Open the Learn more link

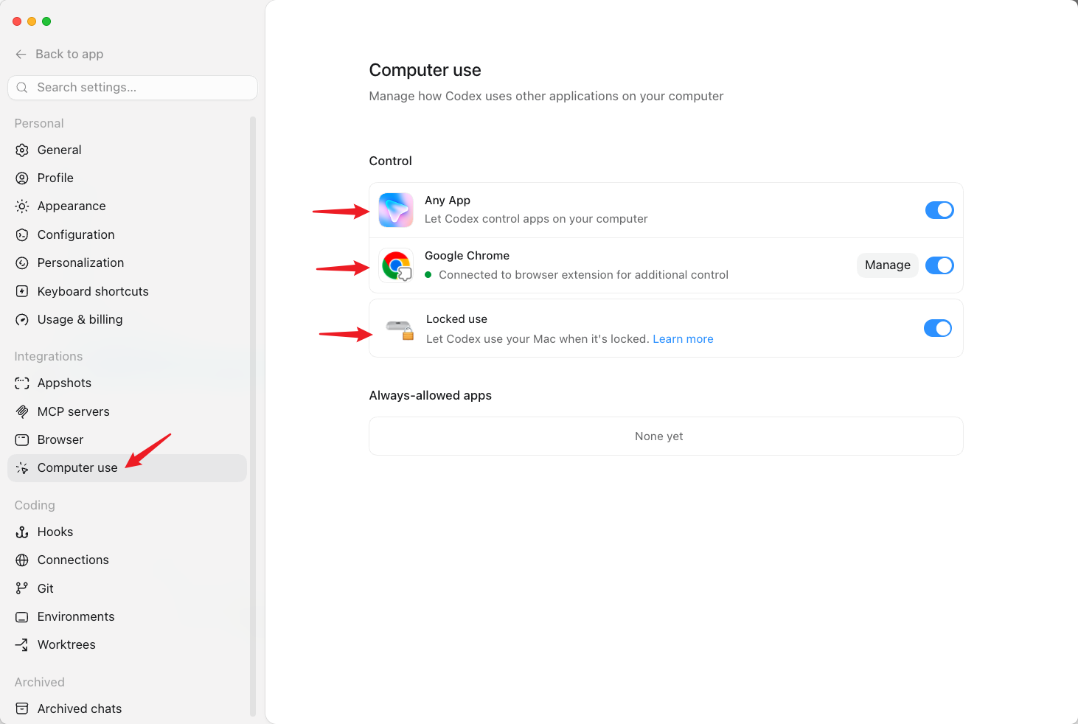(x=683, y=339)
